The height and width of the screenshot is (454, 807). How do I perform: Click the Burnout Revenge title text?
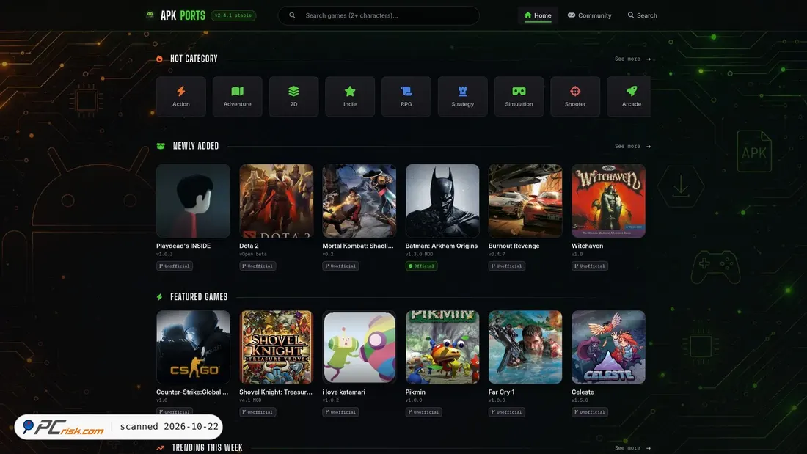click(514, 246)
